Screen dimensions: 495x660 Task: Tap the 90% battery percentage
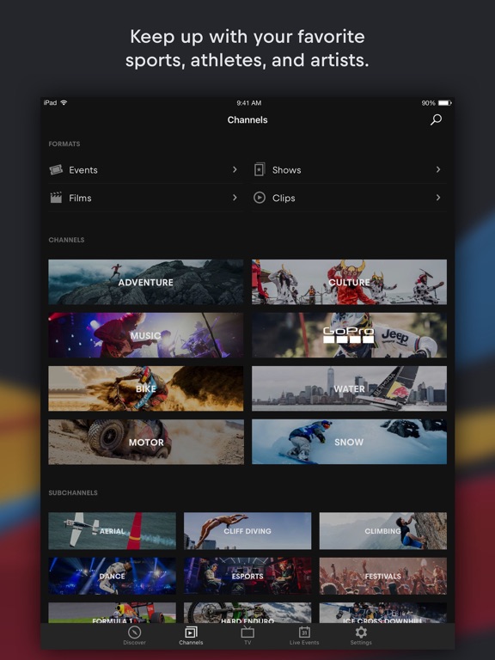tap(428, 103)
